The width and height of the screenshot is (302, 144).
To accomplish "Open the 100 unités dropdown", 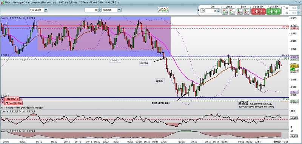I will click(x=39, y=10).
